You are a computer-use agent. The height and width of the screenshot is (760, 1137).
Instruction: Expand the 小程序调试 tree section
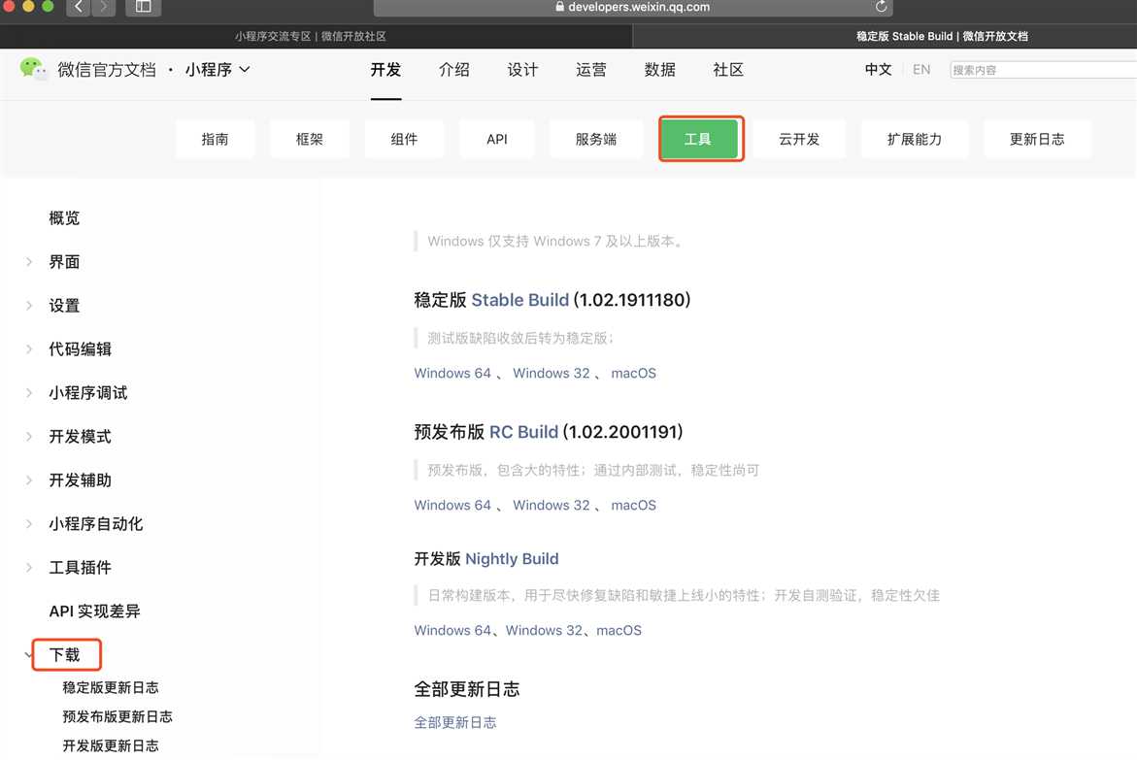[29, 392]
